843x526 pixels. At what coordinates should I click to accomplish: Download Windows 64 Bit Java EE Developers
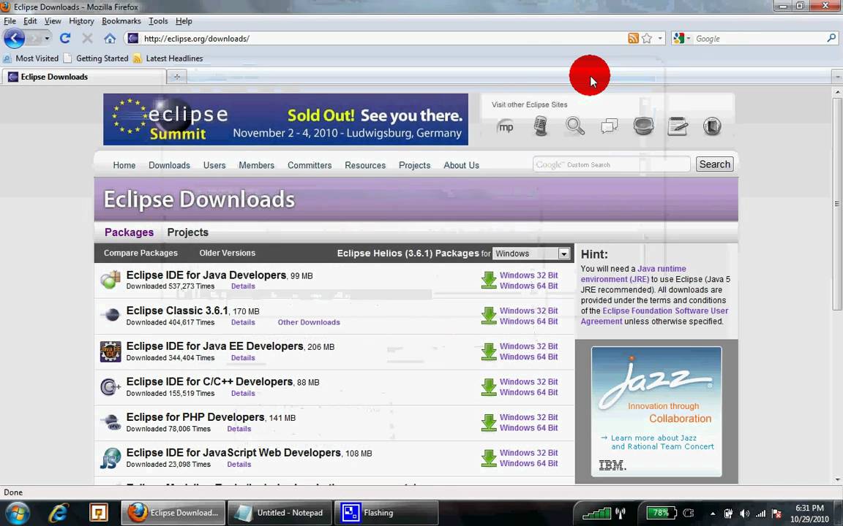(x=528, y=357)
